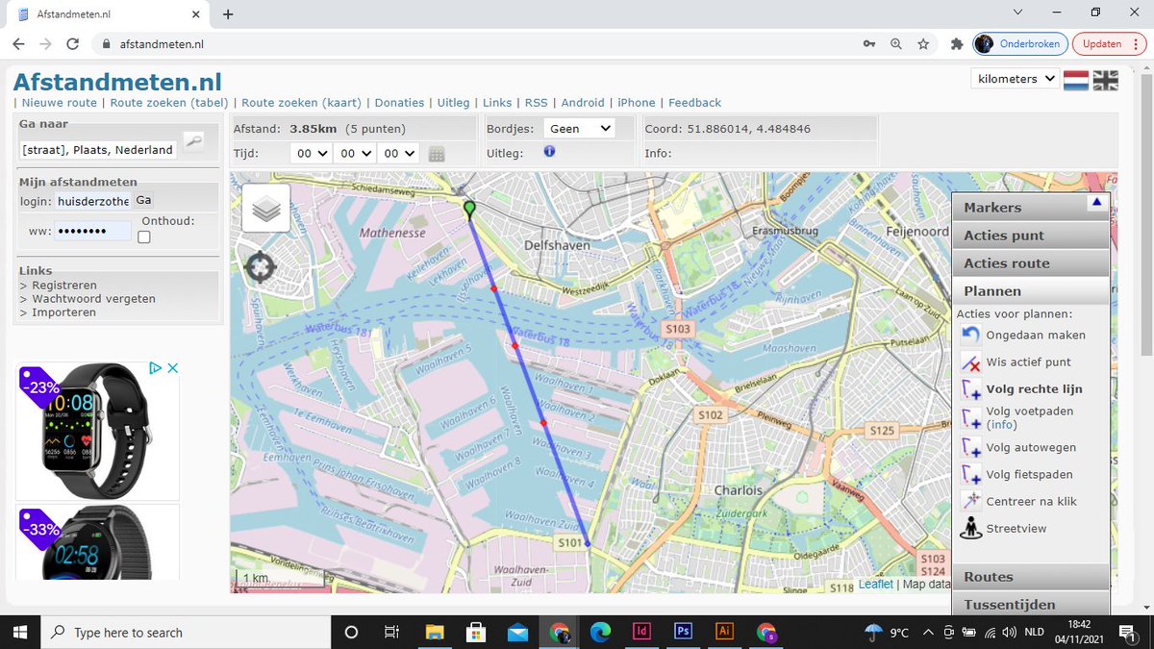Click the Leaflet attribution link

click(x=876, y=584)
